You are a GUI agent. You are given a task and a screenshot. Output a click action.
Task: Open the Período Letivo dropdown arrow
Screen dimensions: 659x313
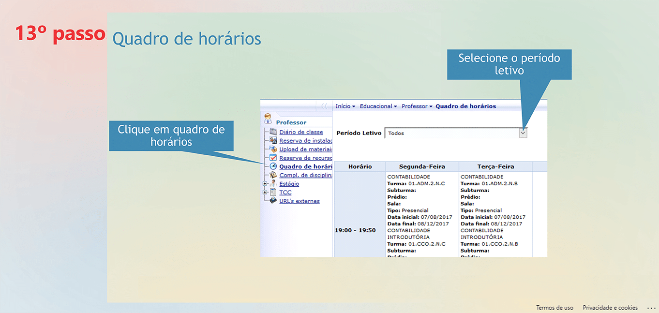[523, 133]
